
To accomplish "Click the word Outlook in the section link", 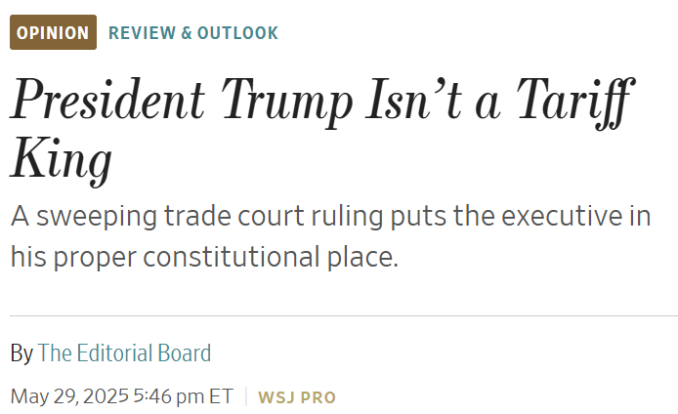I will (x=237, y=33).
